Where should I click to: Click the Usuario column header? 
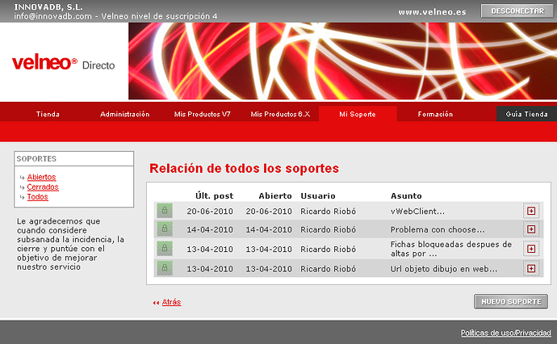pyautogui.click(x=318, y=195)
